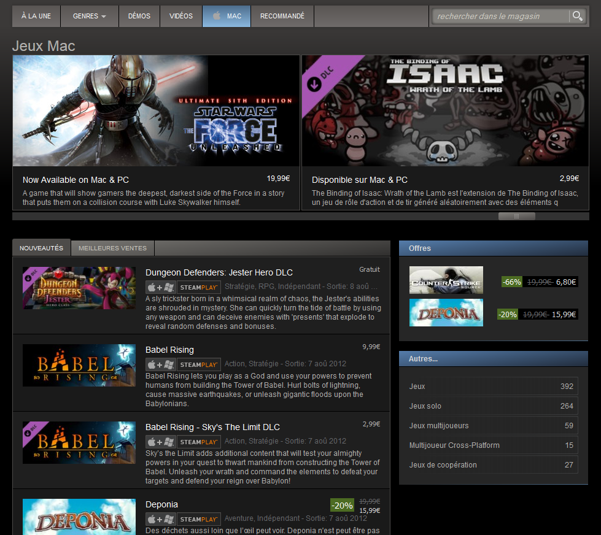Click the Gratuit price label
Viewport: 601px width, 535px height.
[x=370, y=269]
